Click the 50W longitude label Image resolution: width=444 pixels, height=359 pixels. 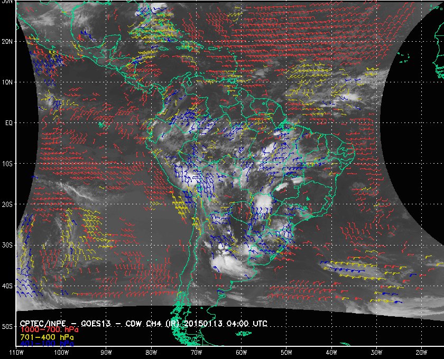point(286,353)
